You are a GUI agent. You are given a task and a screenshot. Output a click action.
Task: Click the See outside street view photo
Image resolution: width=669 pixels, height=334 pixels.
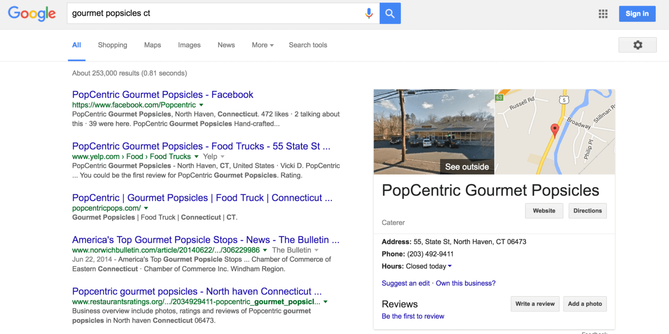pyautogui.click(x=434, y=132)
